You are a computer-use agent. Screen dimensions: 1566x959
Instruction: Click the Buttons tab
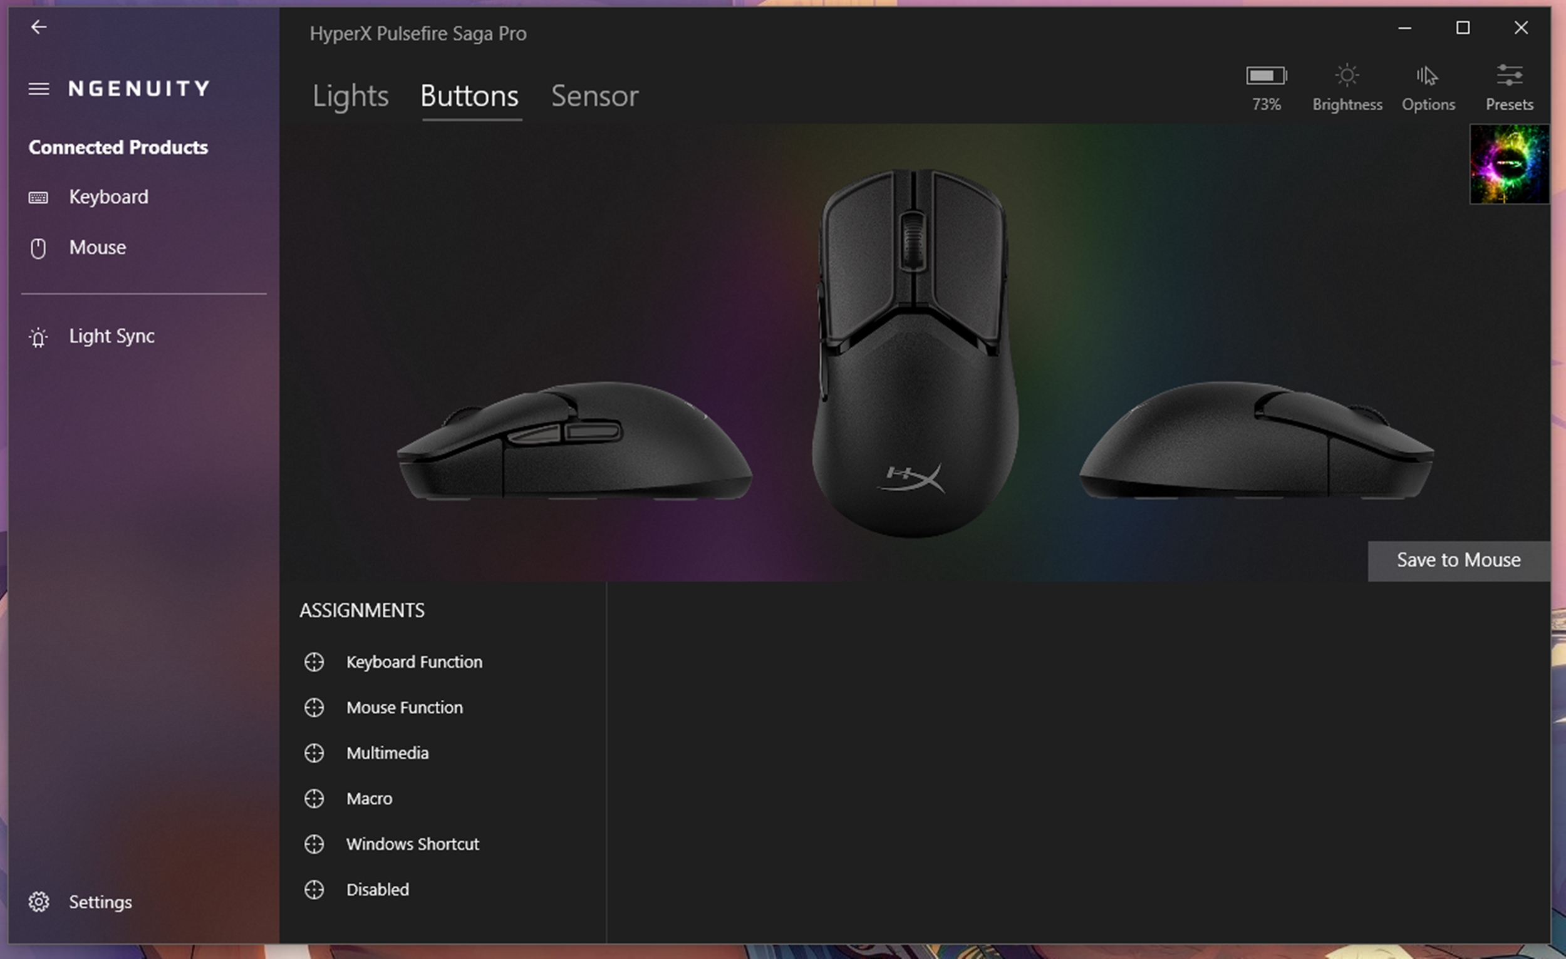point(470,96)
